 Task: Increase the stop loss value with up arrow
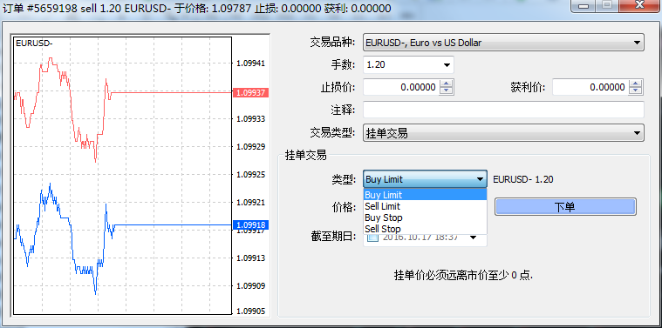447,84
